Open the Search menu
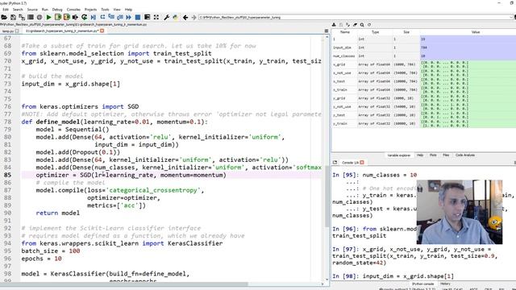516x290 pixels. pyautogui.click(x=18, y=10)
